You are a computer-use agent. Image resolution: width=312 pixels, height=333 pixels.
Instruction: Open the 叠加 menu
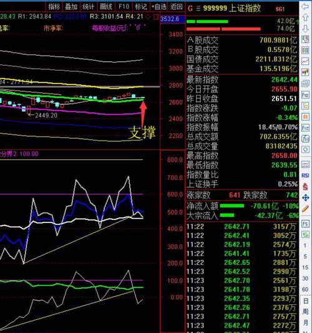click(71, 7)
